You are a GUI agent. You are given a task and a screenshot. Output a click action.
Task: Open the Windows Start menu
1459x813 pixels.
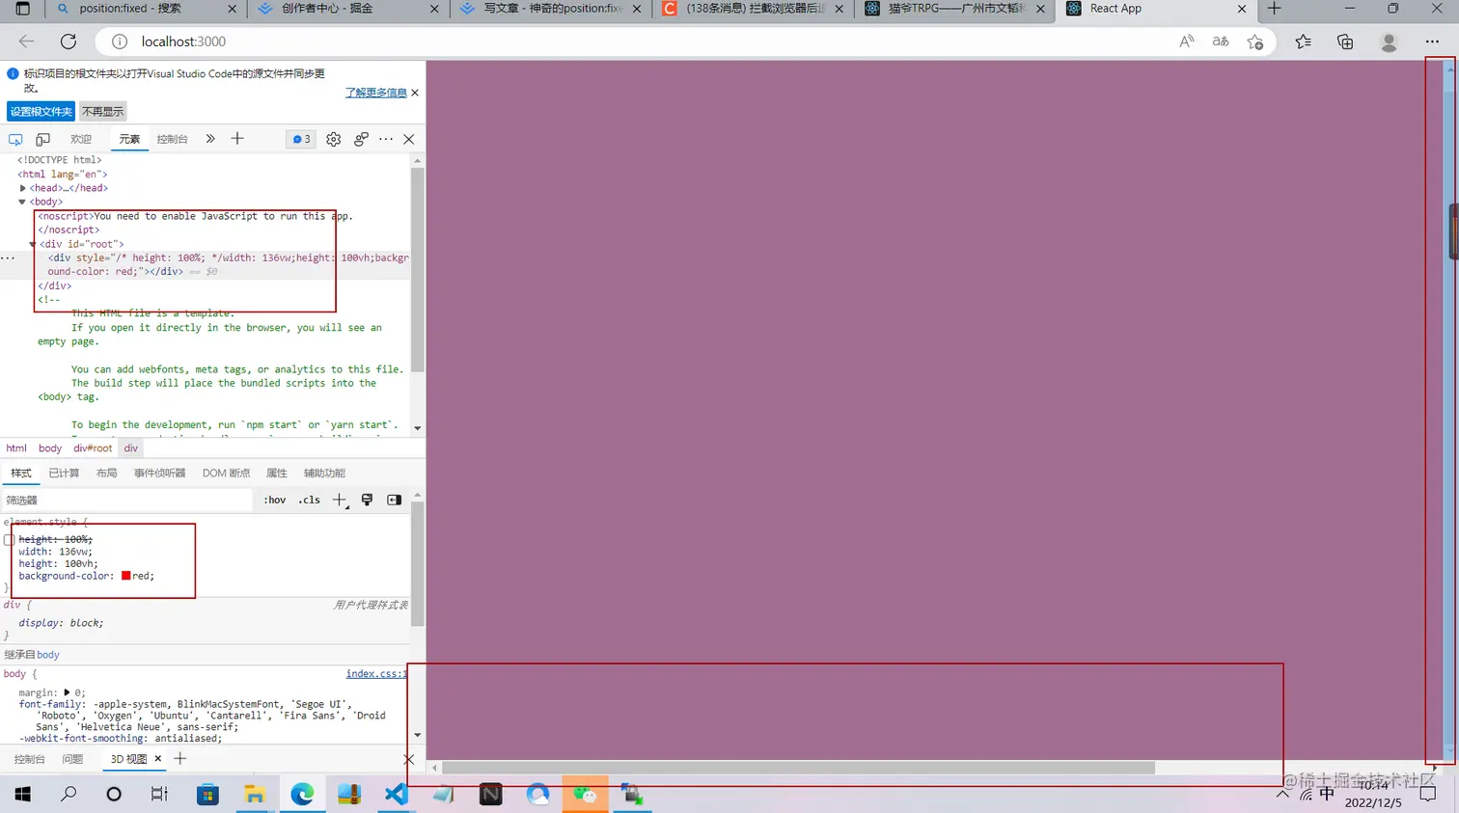[x=23, y=794]
